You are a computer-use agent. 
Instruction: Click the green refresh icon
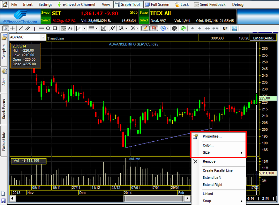pyautogui.click(x=183, y=28)
